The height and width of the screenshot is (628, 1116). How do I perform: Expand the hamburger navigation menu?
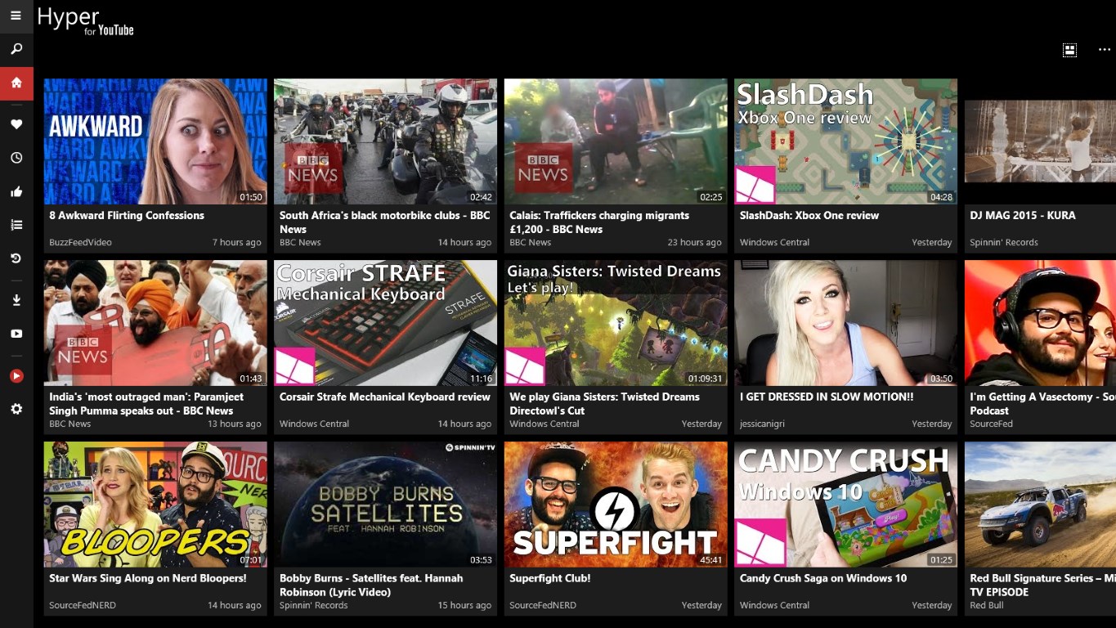[16, 16]
